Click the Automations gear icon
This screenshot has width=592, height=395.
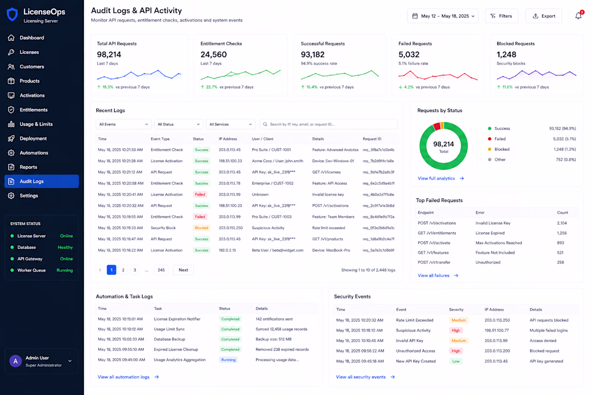(x=11, y=153)
